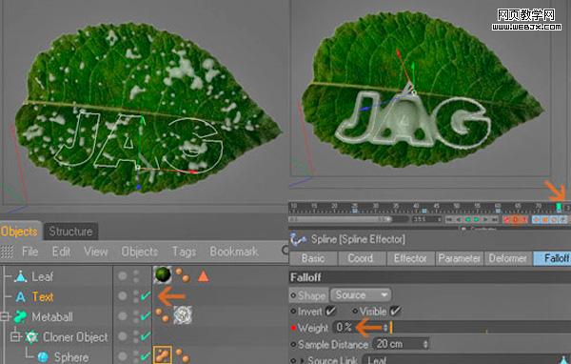Toggle position keyframe recording button
571x364 pixels.
536,219
